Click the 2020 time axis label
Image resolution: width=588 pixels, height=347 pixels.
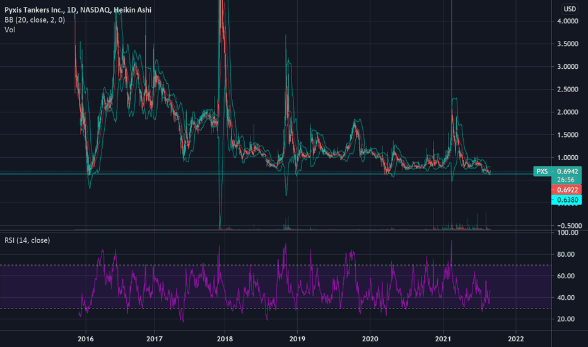click(370, 339)
